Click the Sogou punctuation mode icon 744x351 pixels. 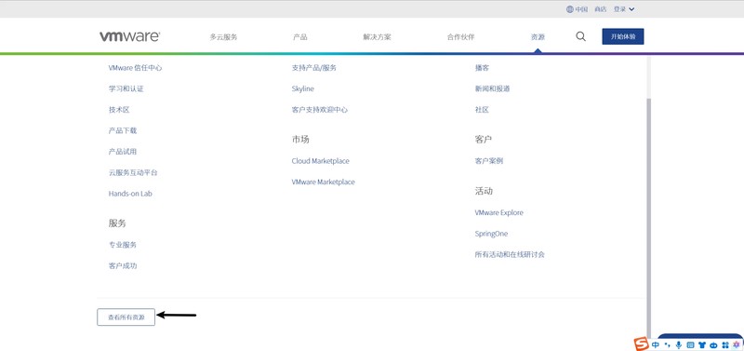click(x=668, y=344)
